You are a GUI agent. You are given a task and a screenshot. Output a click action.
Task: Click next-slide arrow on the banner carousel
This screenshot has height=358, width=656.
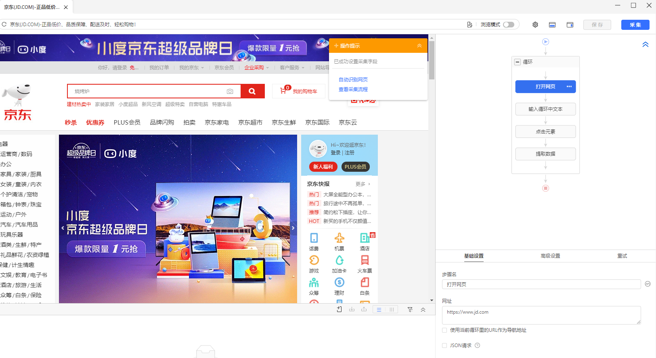tap(293, 228)
